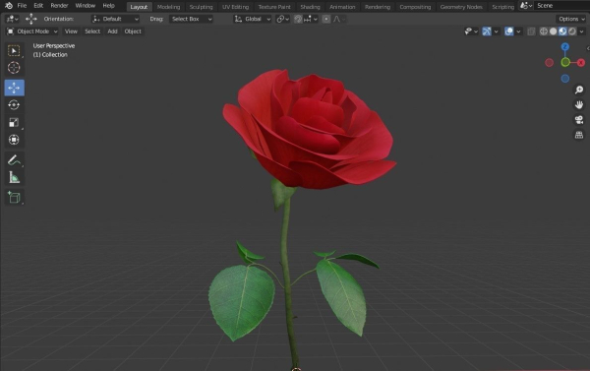Switch to Rendered shading
The image size is (590, 371).
click(x=572, y=31)
